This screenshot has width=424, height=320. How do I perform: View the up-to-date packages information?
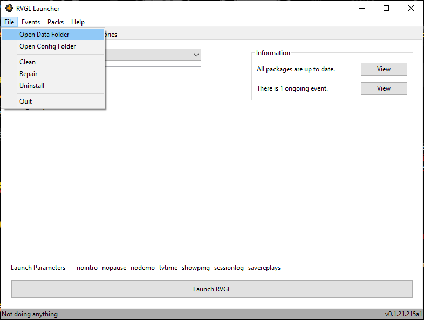[384, 69]
